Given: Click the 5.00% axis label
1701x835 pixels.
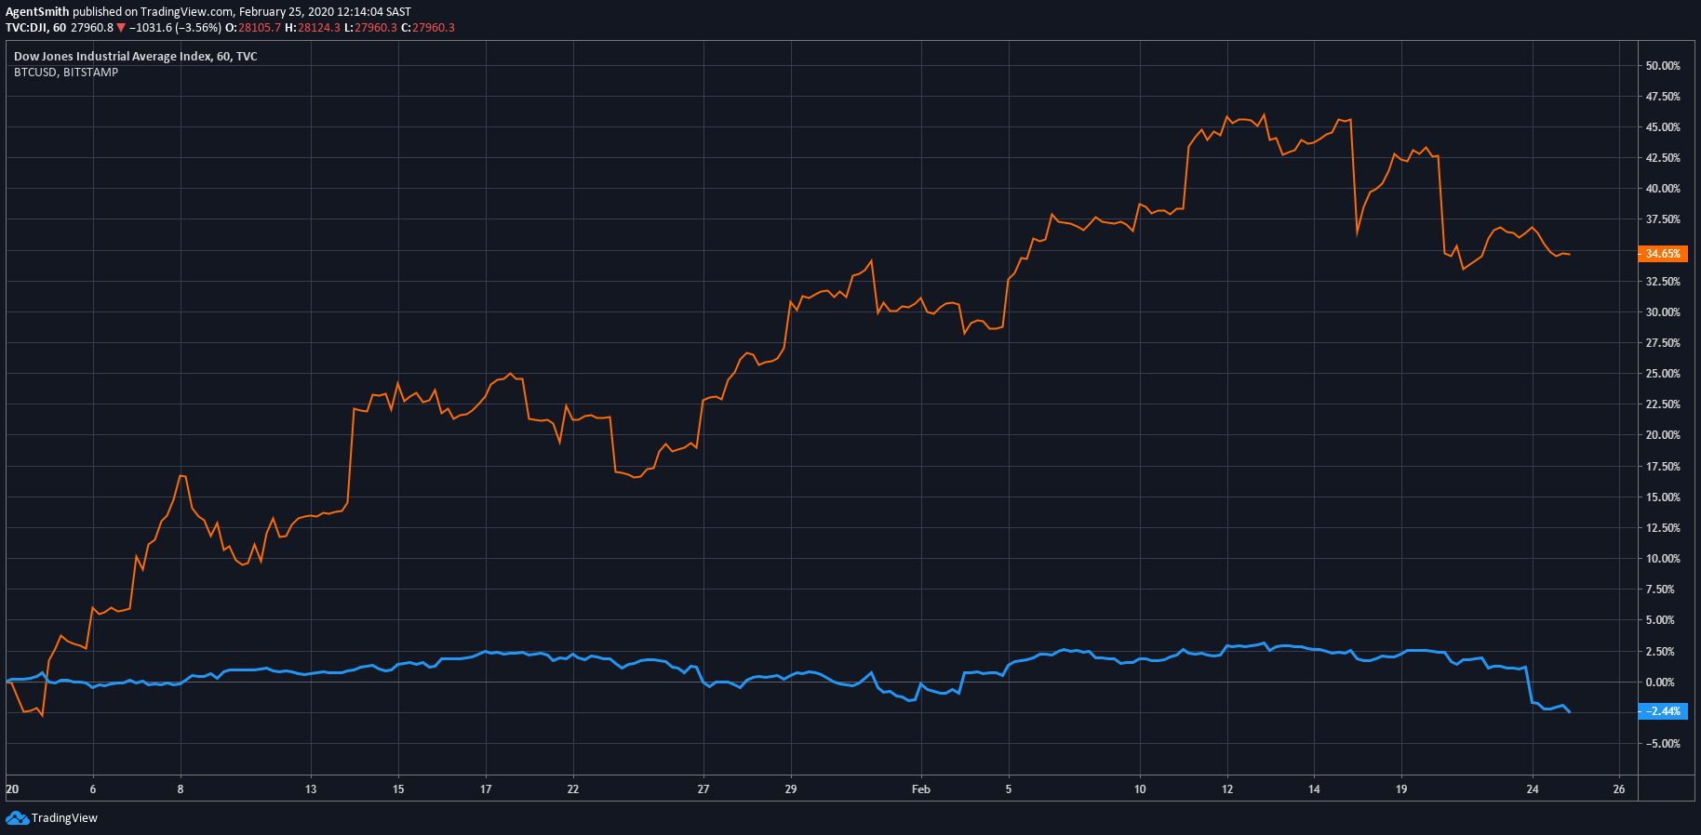Looking at the screenshot, I should [x=1660, y=620].
